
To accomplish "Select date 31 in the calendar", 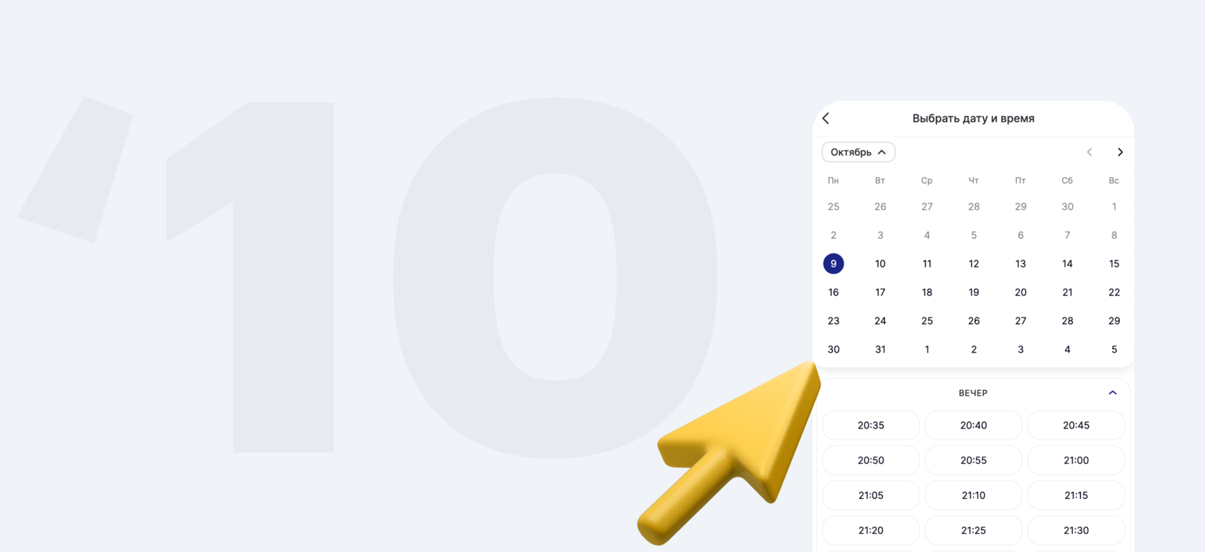I will (880, 350).
